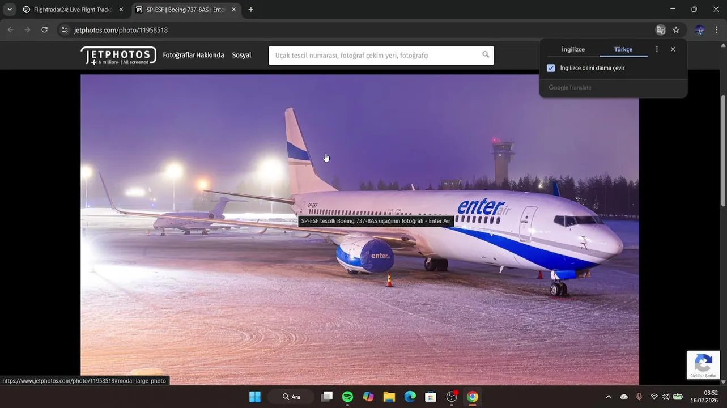Go forward to the next page
The width and height of the screenshot is (727, 408).
pos(27,30)
